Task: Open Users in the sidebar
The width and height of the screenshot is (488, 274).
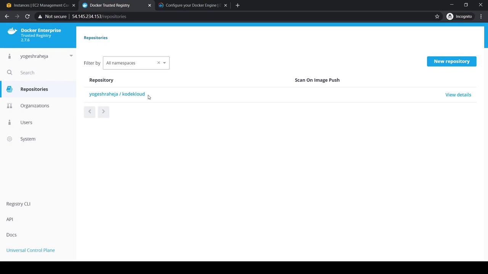Action: [x=38, y=122]
